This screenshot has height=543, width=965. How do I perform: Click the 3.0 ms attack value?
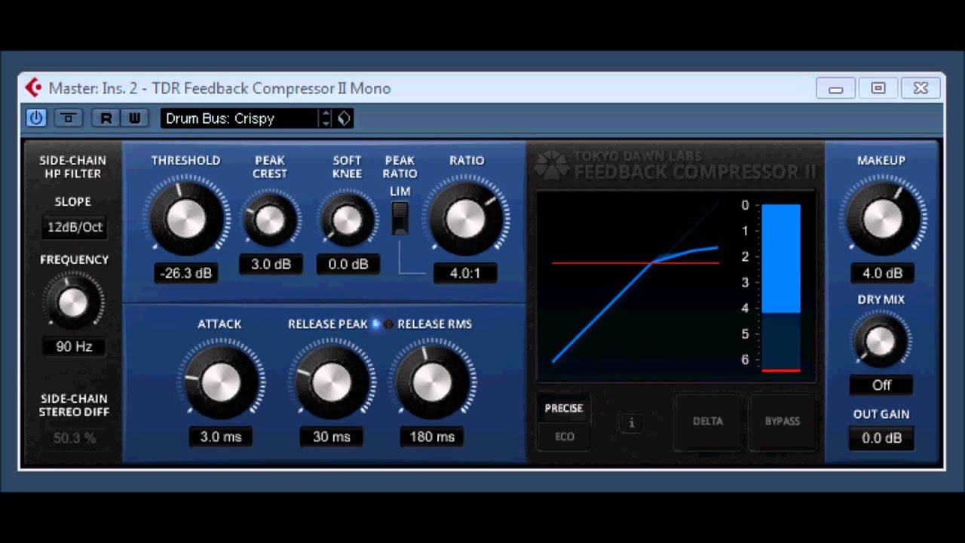pos(220,437)
